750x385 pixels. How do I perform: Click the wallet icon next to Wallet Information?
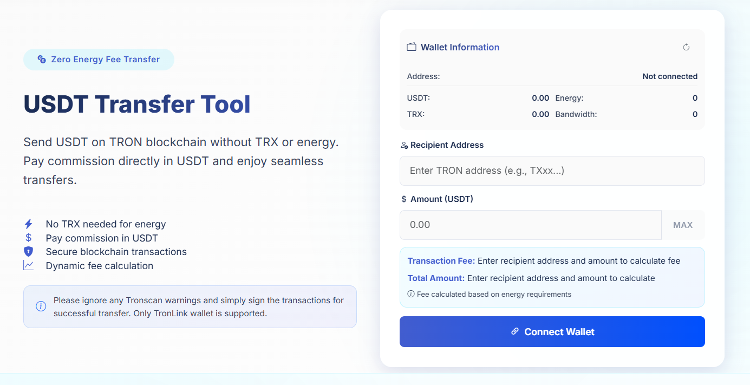pyautogui.click(x=412, y=47)
